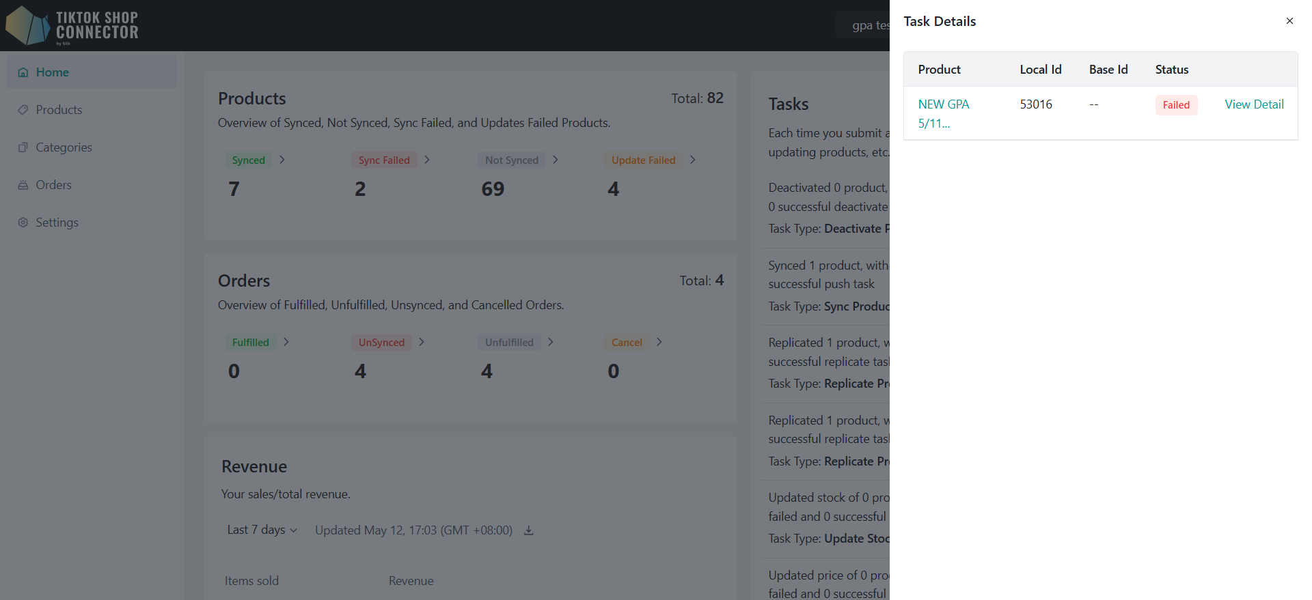
Task: Click Products Total: 82 text
Action: 697,98
